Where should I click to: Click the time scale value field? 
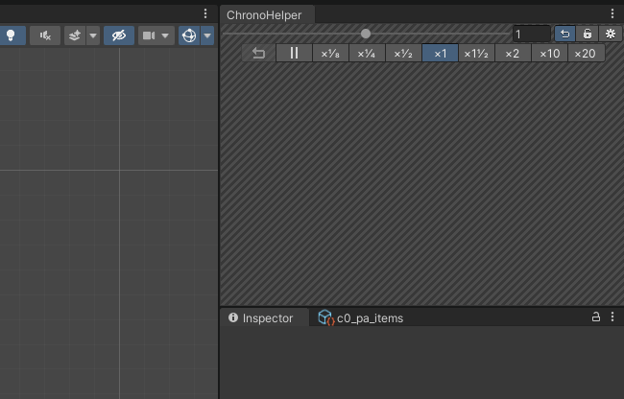click(x=532, y=35)
